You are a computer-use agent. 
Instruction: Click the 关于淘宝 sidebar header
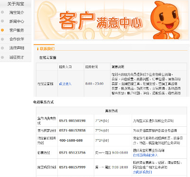pyautogui.click(x=16, y=4)
